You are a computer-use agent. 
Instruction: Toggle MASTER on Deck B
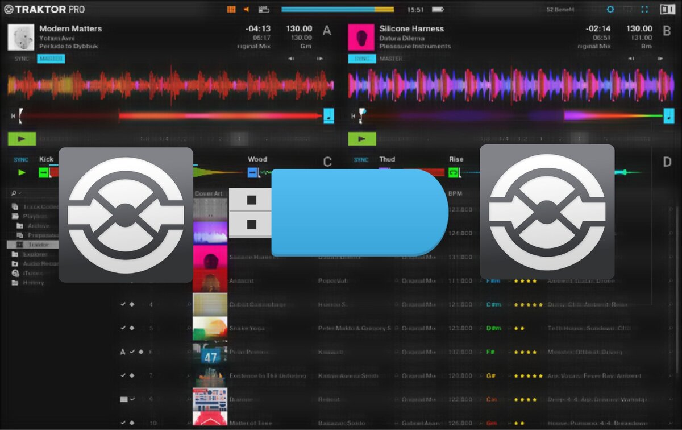click(391, 59)
